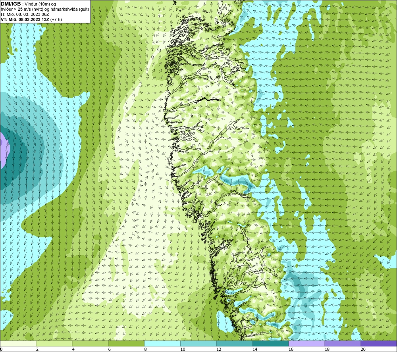Select the 2–4 m/s light green swatch
This screenshot has height=352, width=397.
point(54,343)
